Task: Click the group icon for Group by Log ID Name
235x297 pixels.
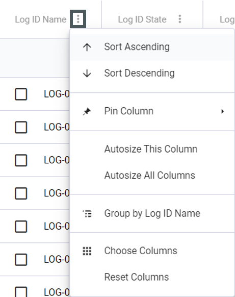Action: tap(87, 214)
